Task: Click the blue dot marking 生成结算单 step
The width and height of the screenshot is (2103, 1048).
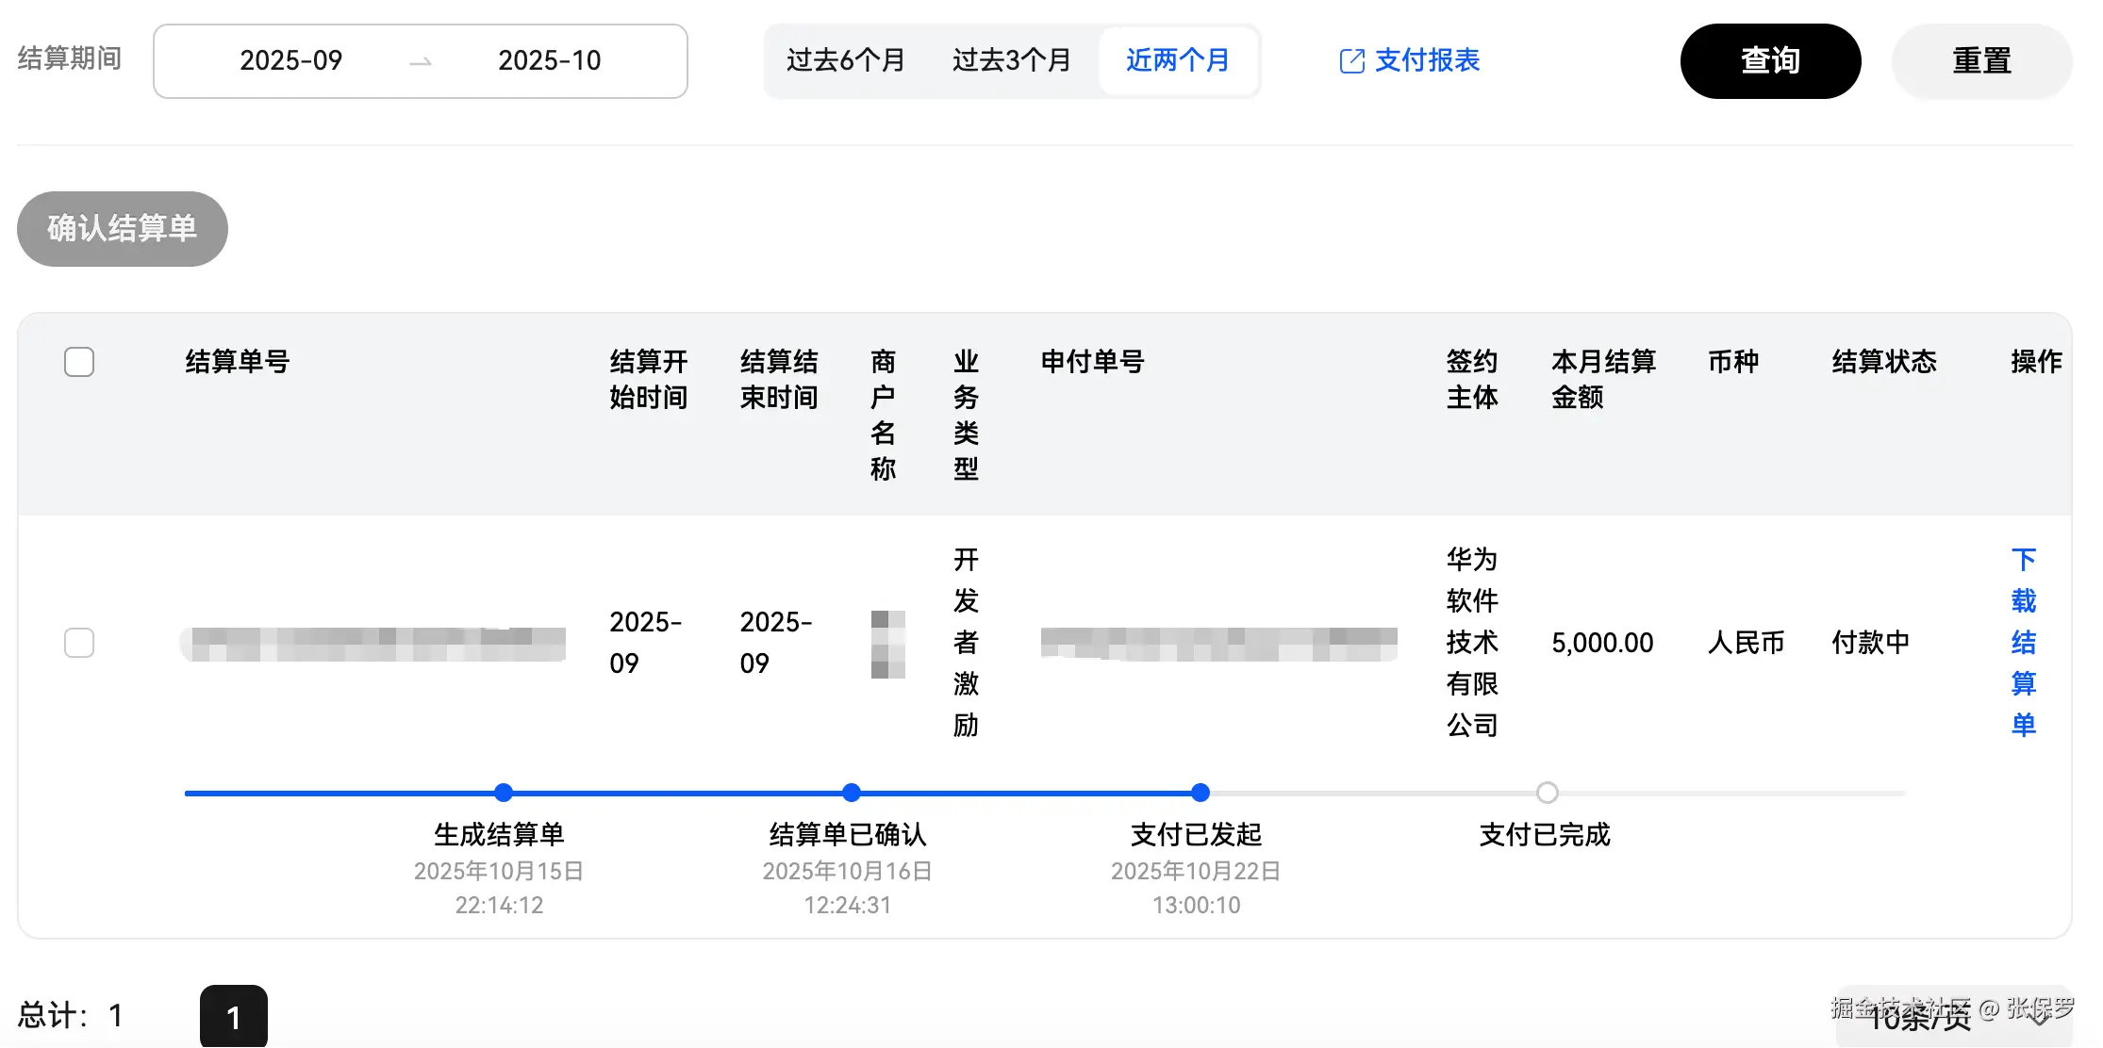Action: [x=503, y=793]
